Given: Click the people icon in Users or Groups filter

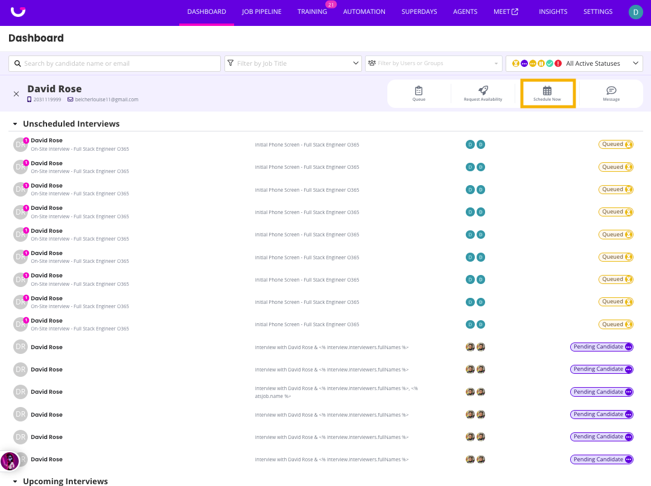Looking at the screenshot, I should [x=372, y=63].
